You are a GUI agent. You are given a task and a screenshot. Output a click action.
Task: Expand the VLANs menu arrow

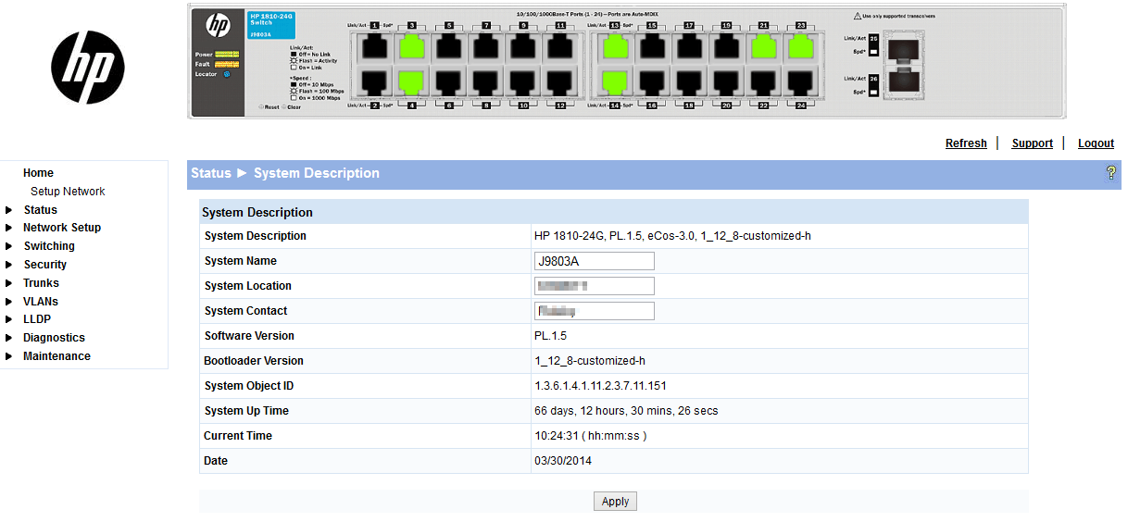point(9,302)
